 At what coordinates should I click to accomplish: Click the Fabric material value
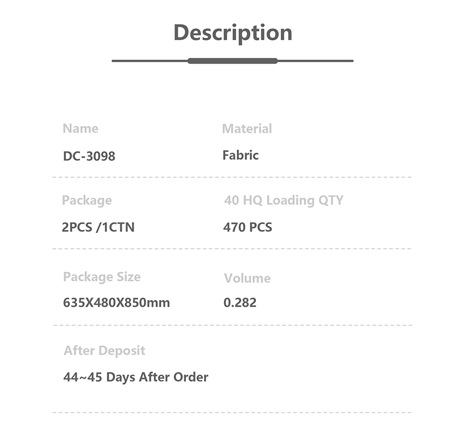241,155
